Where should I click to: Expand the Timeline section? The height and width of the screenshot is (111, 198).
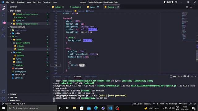13,97
